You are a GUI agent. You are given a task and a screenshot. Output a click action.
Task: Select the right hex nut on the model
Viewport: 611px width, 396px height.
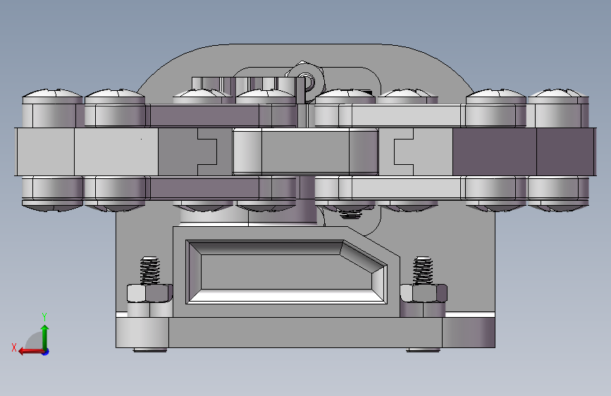(424, 293)
